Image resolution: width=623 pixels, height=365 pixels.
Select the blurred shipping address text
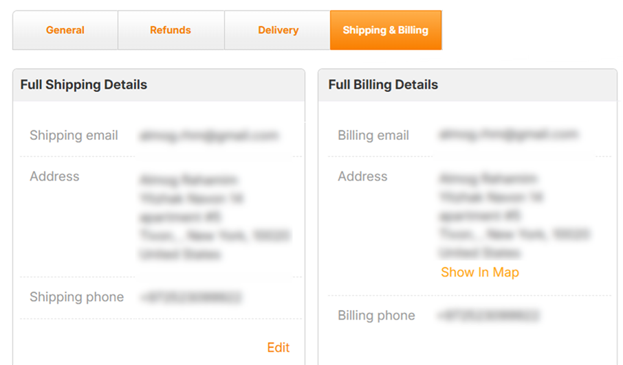click(213, 217)
